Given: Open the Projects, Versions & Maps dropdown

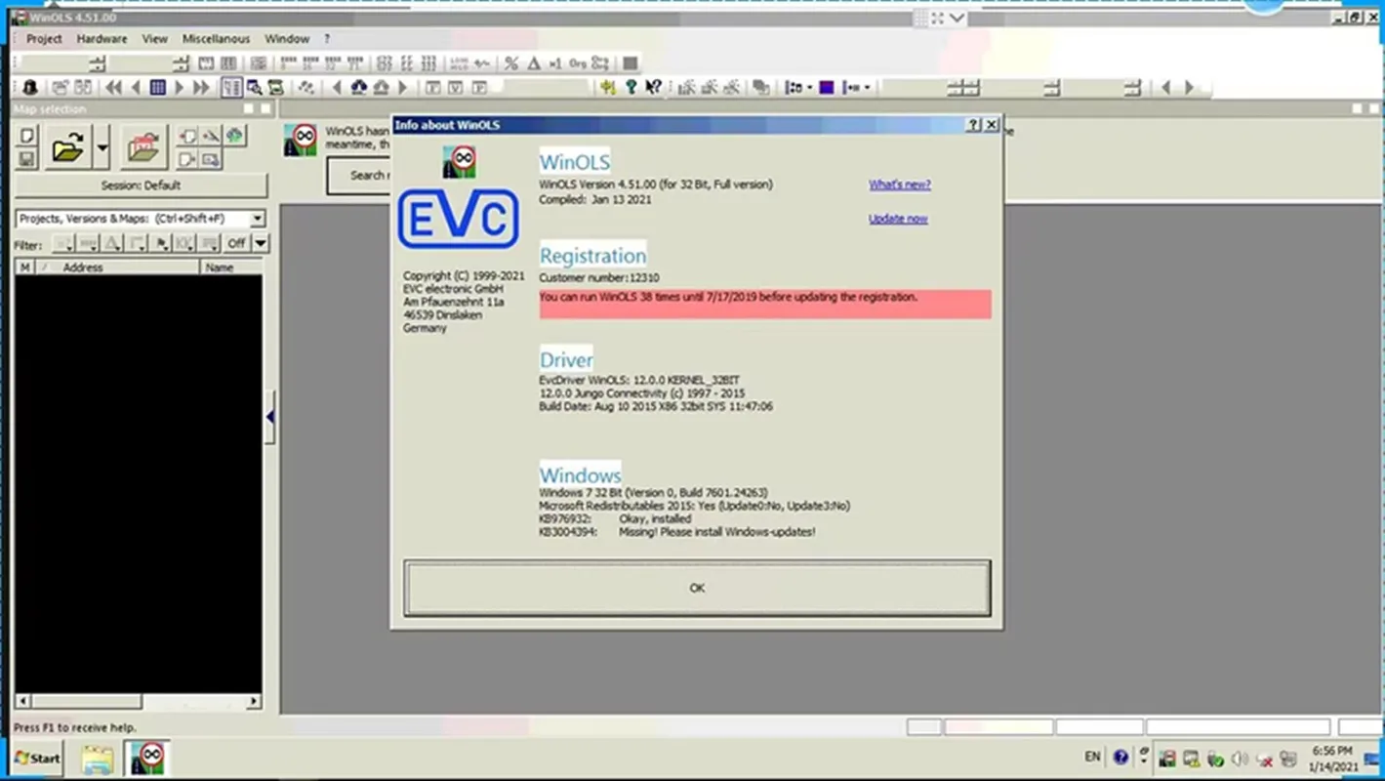Looking at the screenshot, I should [x=257, y=219].
